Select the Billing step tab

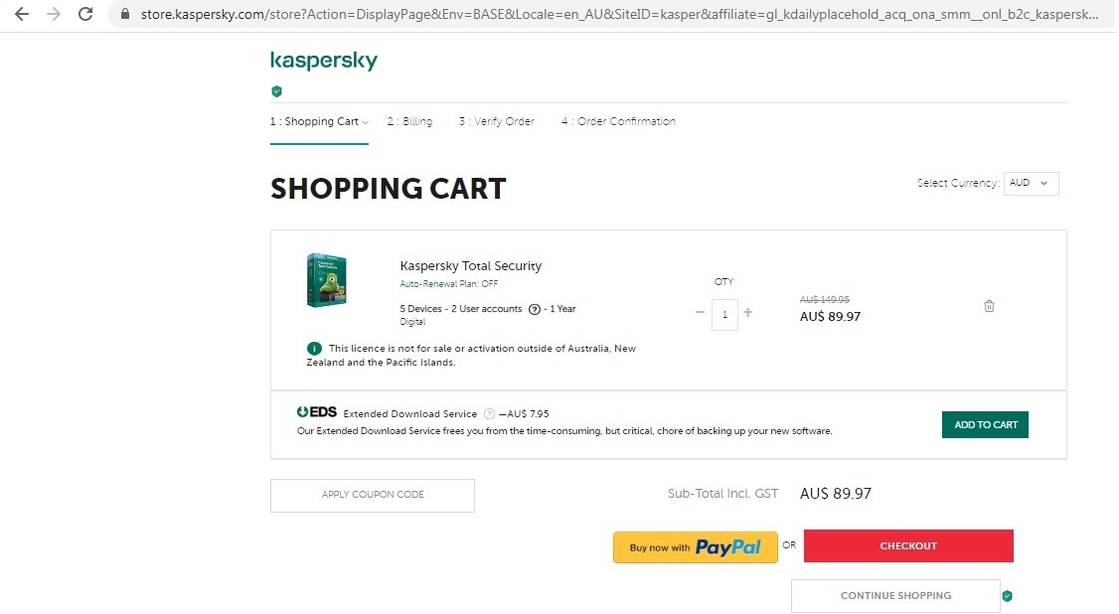tap(409, 121)
